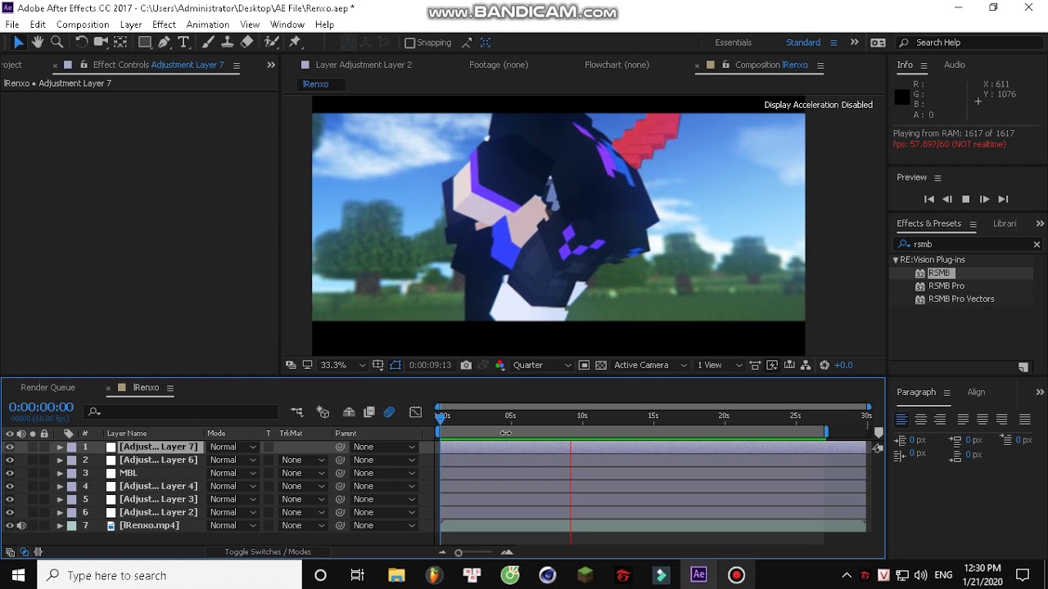The image size is (1048, 589).
Task: Select the Brush tool
Action: pyautogui.click(x=208, y=43)
